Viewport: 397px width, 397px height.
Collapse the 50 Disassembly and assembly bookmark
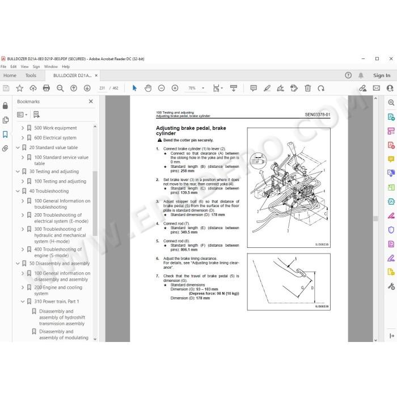click(18, 263)
